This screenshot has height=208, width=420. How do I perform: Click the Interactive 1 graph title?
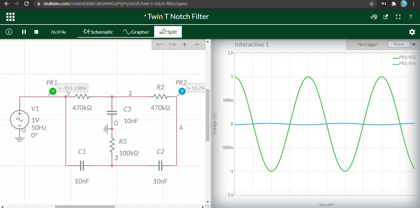coord(252,44)
